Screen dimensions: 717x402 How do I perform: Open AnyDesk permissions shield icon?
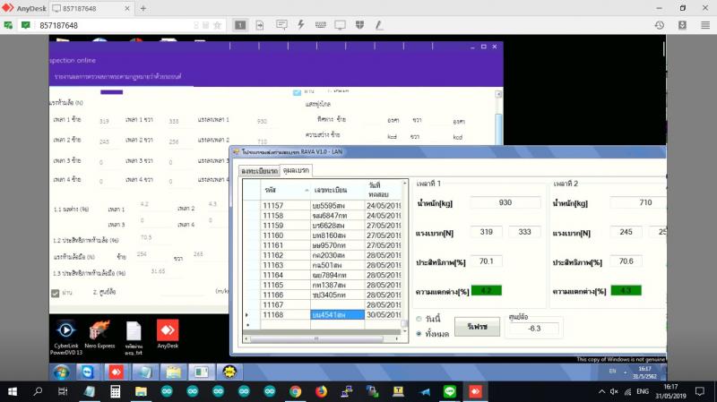click(x=360, y=25)
